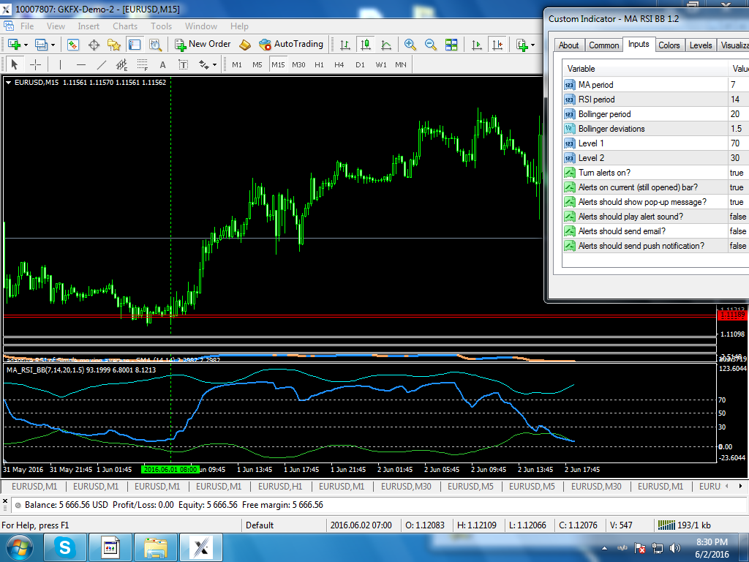Expand the arrows objects dropdown
Screen dimensions: 749x562
[214, 64]
